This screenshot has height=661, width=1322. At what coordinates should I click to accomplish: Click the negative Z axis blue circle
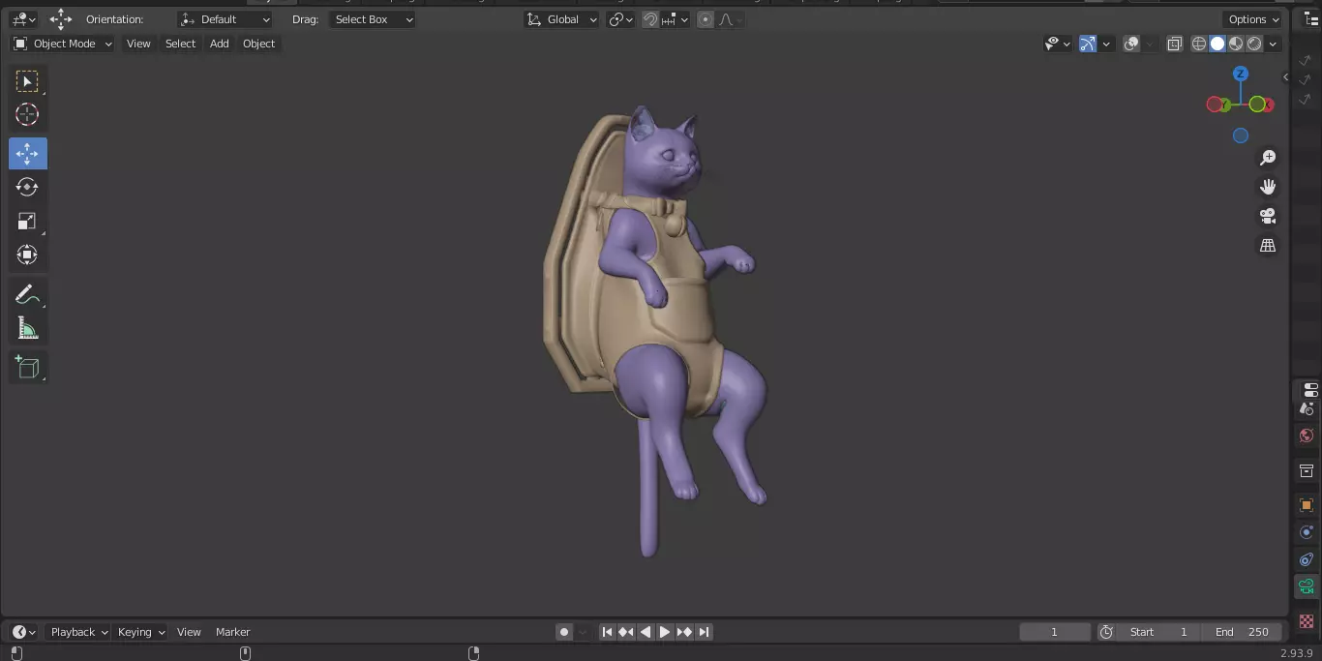[1241, 136]
